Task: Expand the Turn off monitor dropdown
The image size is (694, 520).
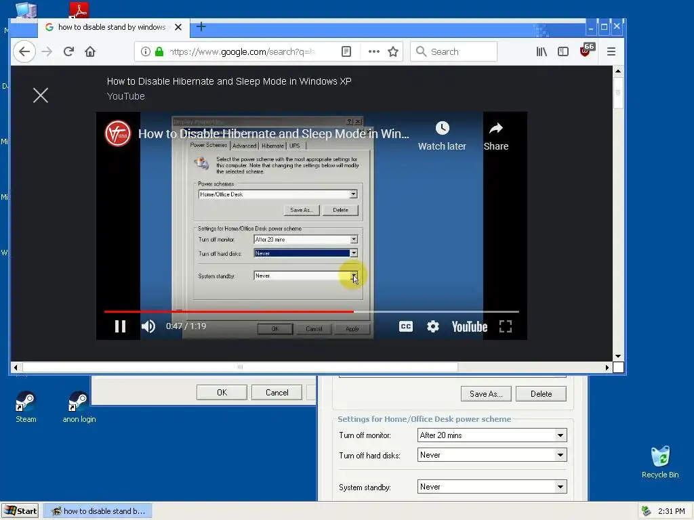Action: [560, 435]
